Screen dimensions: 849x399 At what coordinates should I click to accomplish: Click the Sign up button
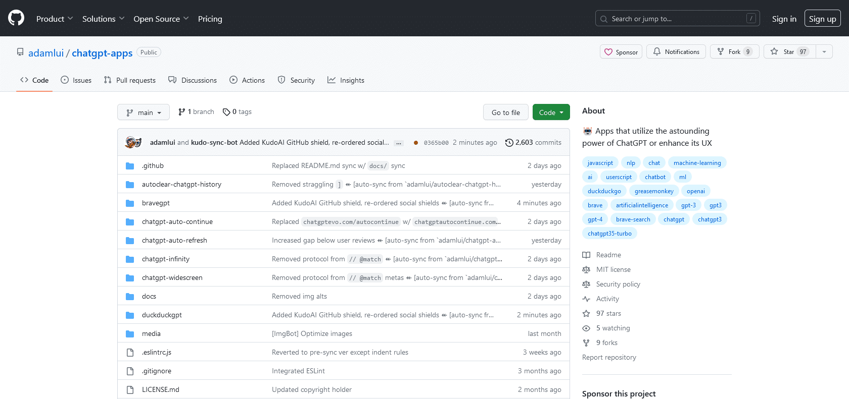[x=822, y=19]
